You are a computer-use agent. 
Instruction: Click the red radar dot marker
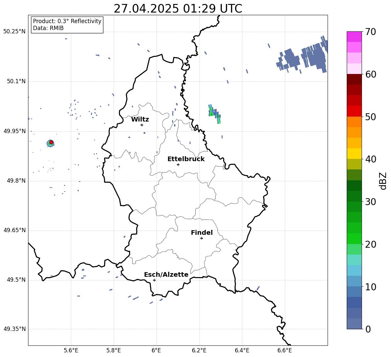(51, 142)
